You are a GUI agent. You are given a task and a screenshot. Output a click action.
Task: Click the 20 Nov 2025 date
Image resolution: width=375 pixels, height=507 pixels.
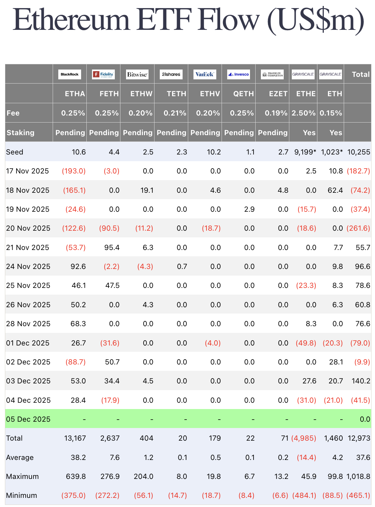28,228
